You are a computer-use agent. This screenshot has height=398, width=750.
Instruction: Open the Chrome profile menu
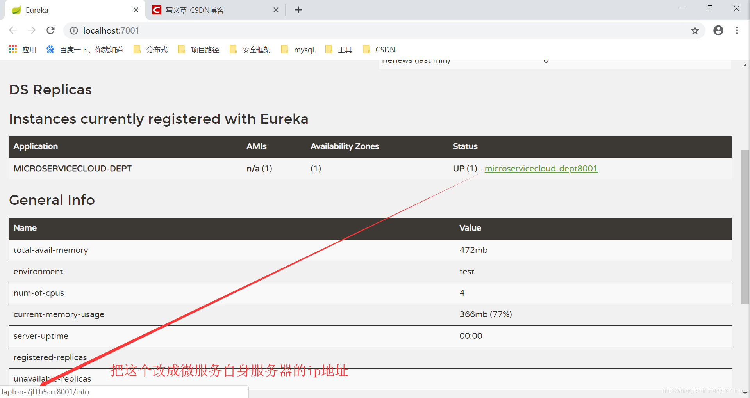[718, 30]
